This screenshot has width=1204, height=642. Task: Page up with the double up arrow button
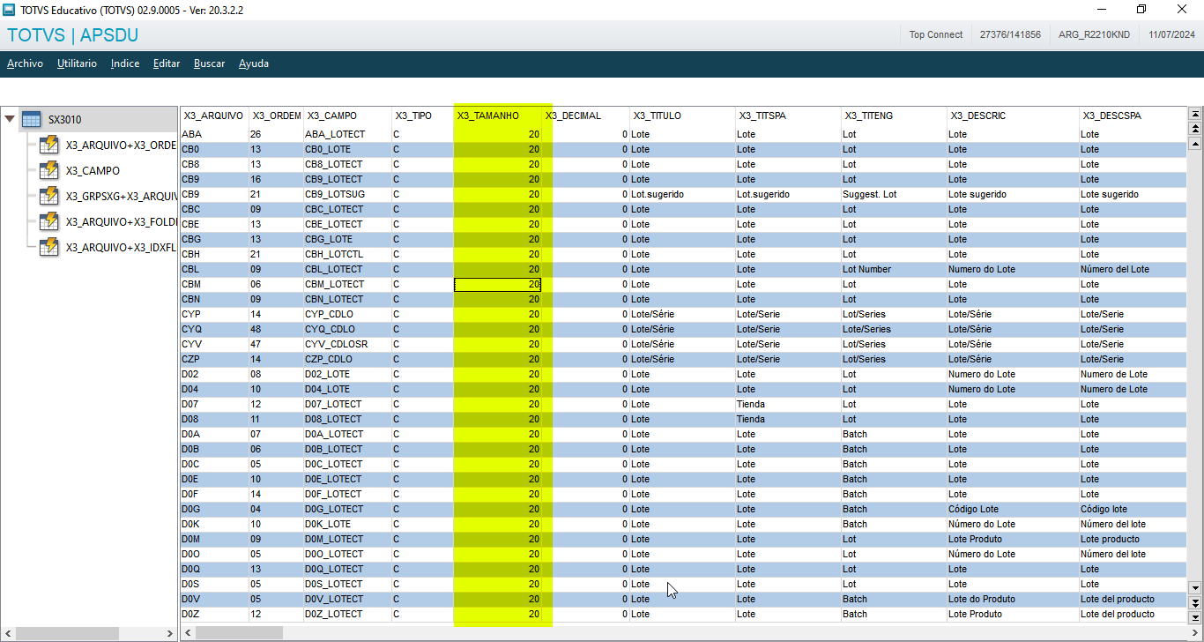[1195, 128]
